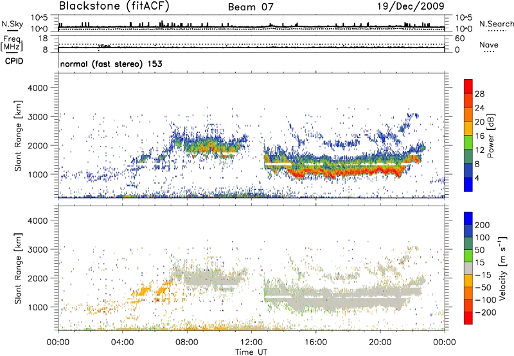The width and height of the screenshot is (514, 356).
Task: Click the grey segment of velocity color bar
Action: [468, 268]
